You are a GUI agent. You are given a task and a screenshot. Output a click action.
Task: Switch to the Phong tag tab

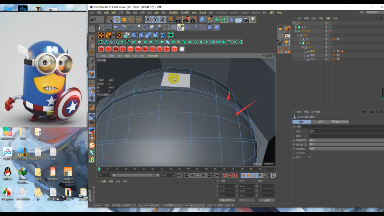340,121
